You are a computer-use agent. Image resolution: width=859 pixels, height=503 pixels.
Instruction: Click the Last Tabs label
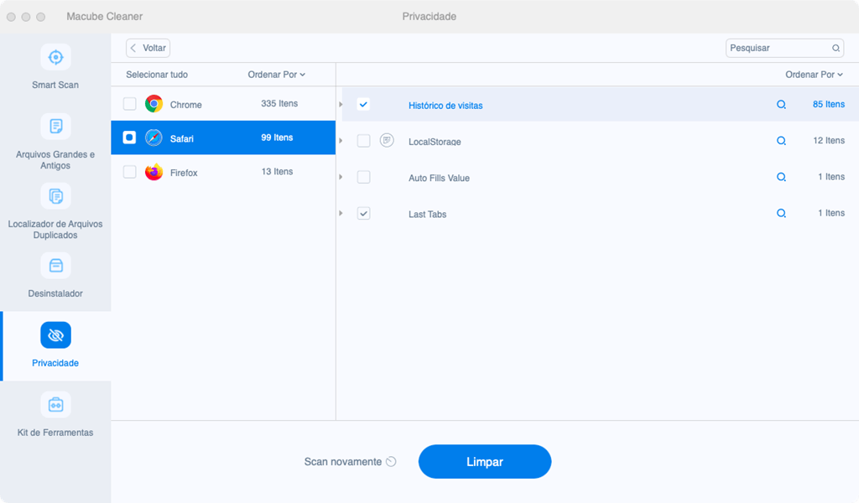[427, 214]
